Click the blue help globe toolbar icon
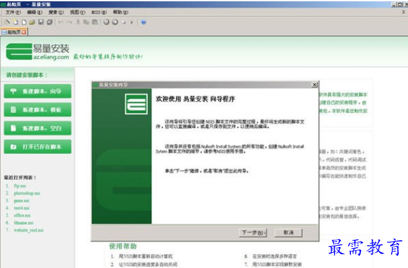Image resolution: width=408 pixels, height=268 pixels. coord(143,22)
